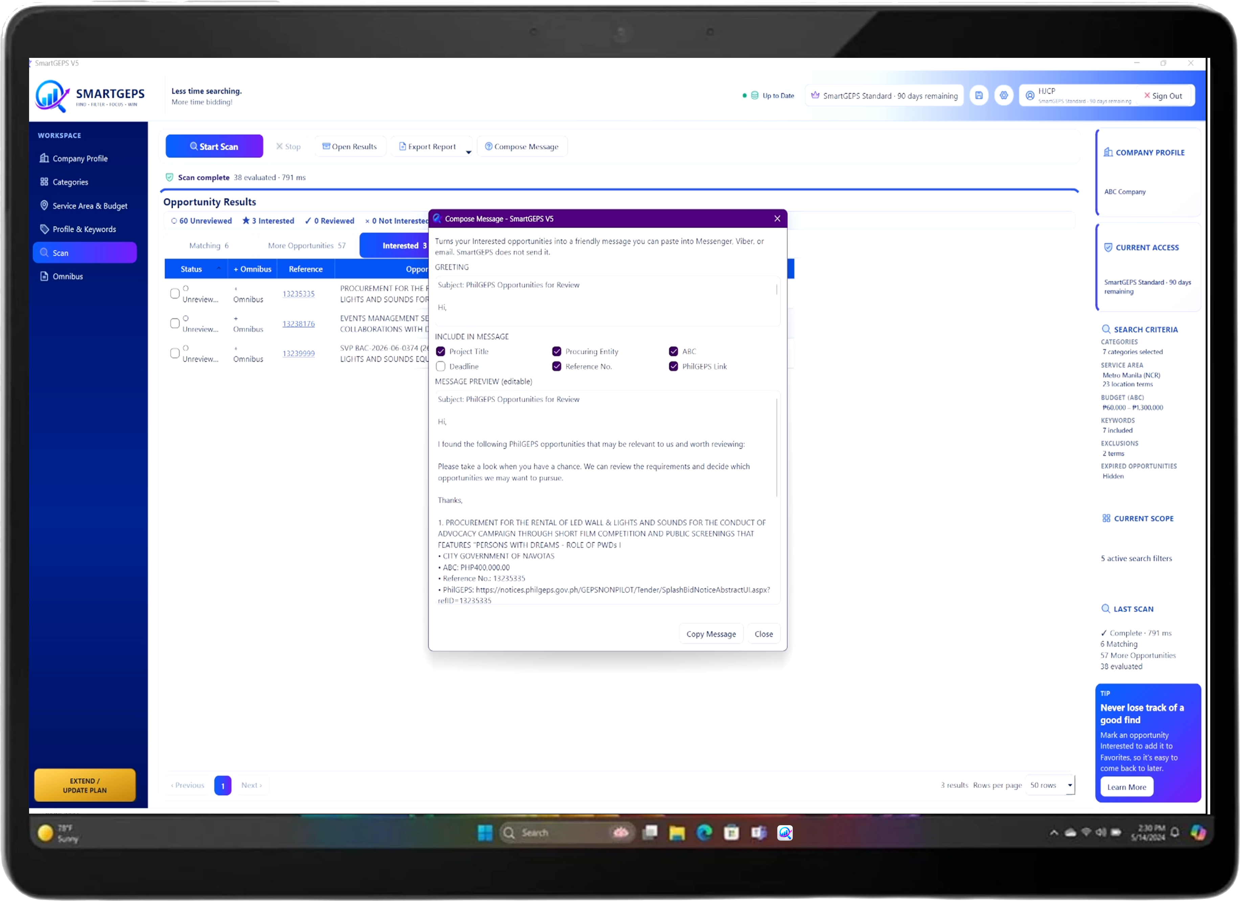Click the HJCP user account icon
This screenshot has height=901, width=1240.
click(x=1030, y=96)
